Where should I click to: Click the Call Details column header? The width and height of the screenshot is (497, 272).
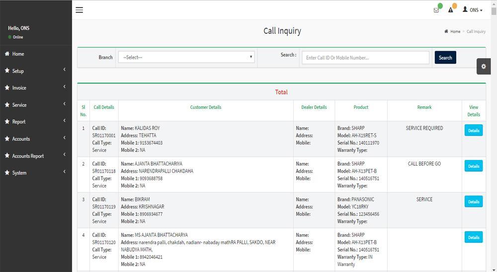pos(104,107)
